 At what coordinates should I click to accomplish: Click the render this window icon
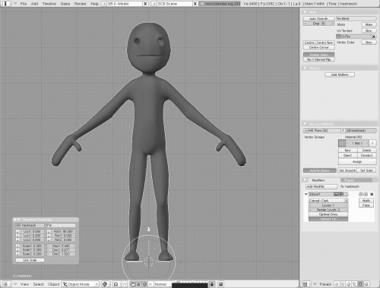click(220, 284)
